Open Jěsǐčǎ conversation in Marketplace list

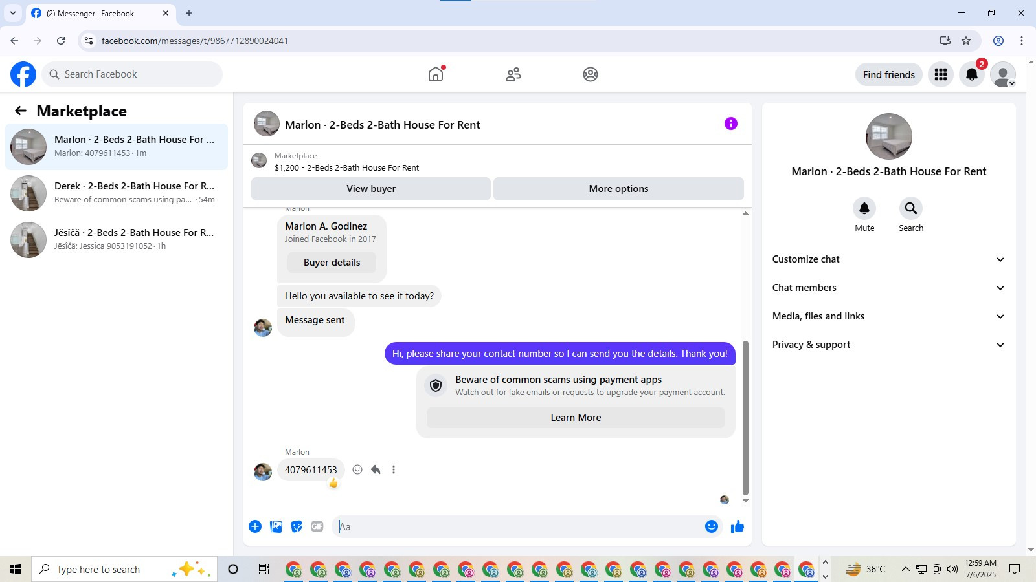click(x=117, y=240)
